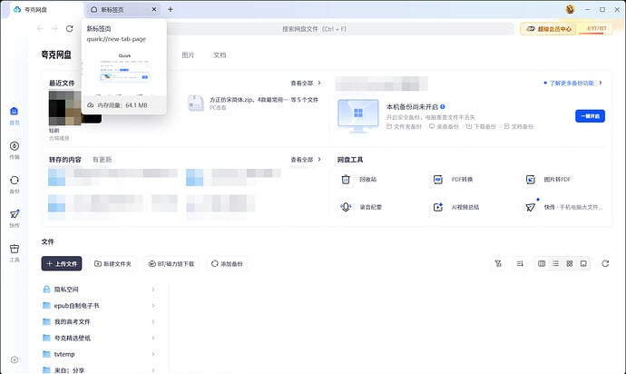The image size is (626, 374).
Task: Switch to grid view mode
Action: (x=570, y=264)
